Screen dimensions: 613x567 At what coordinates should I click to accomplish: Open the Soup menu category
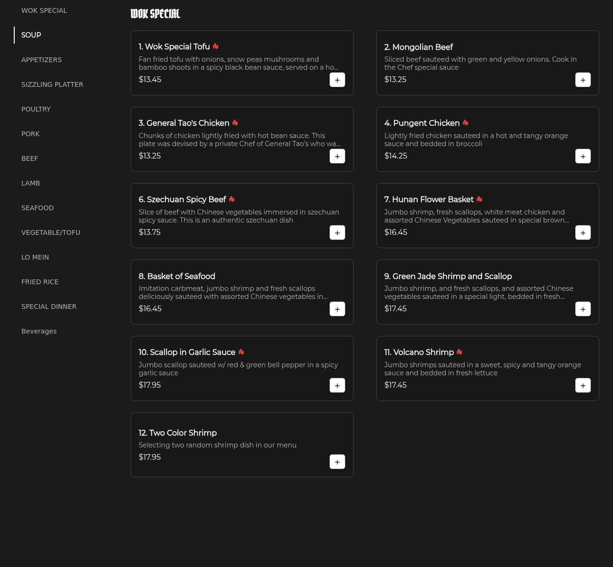click(x=31, y=35)
